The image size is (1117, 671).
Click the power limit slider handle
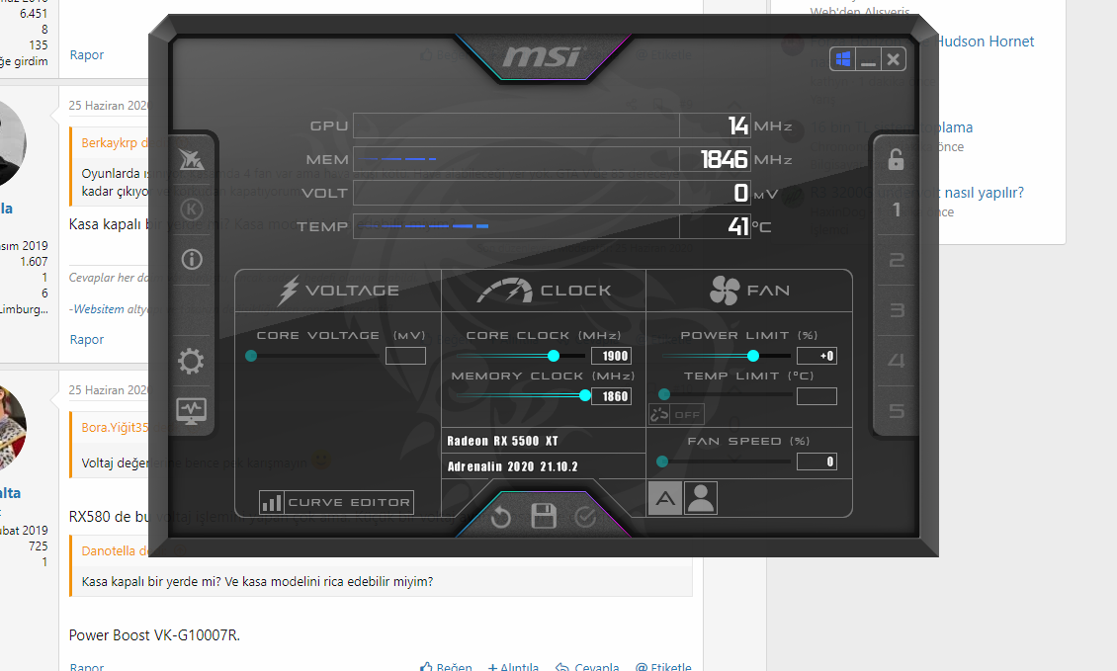click(x=753, y=356)
